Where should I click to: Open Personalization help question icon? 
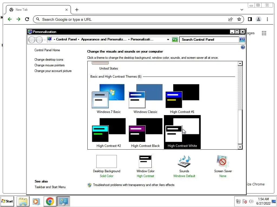pos(243,47)
